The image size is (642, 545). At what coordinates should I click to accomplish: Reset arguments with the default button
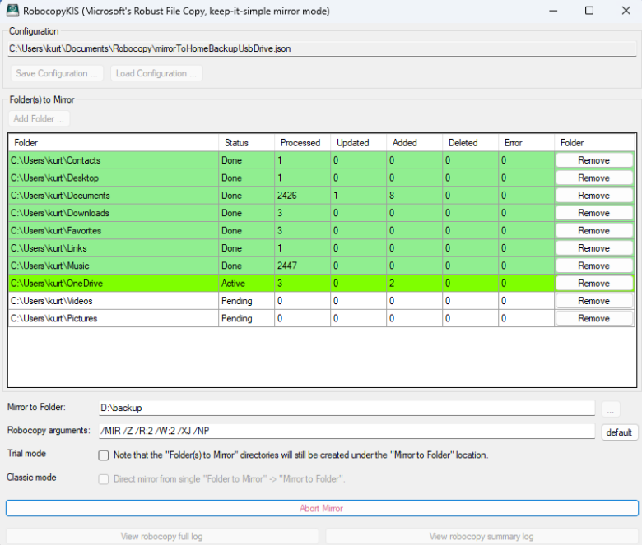(618, 432)
